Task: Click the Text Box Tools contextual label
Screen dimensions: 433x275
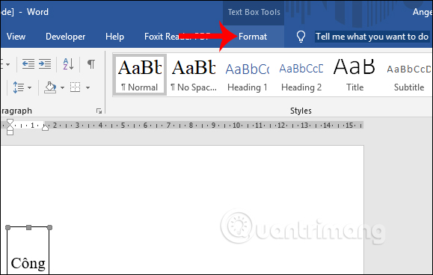Action: pos(254,12)
